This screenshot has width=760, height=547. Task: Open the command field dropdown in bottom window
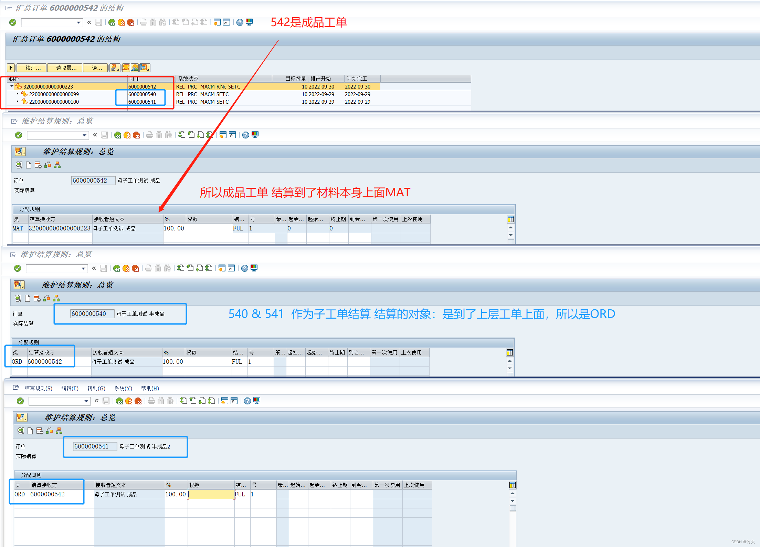pyautogui.click(x=86, y=401)
